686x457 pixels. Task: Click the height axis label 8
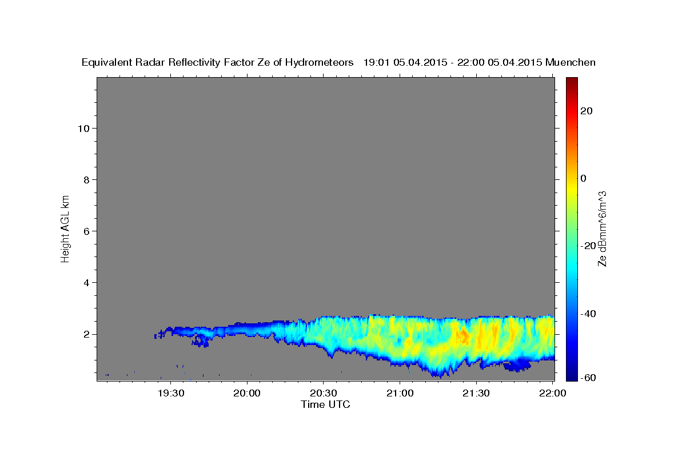click(x=85, y=180)
